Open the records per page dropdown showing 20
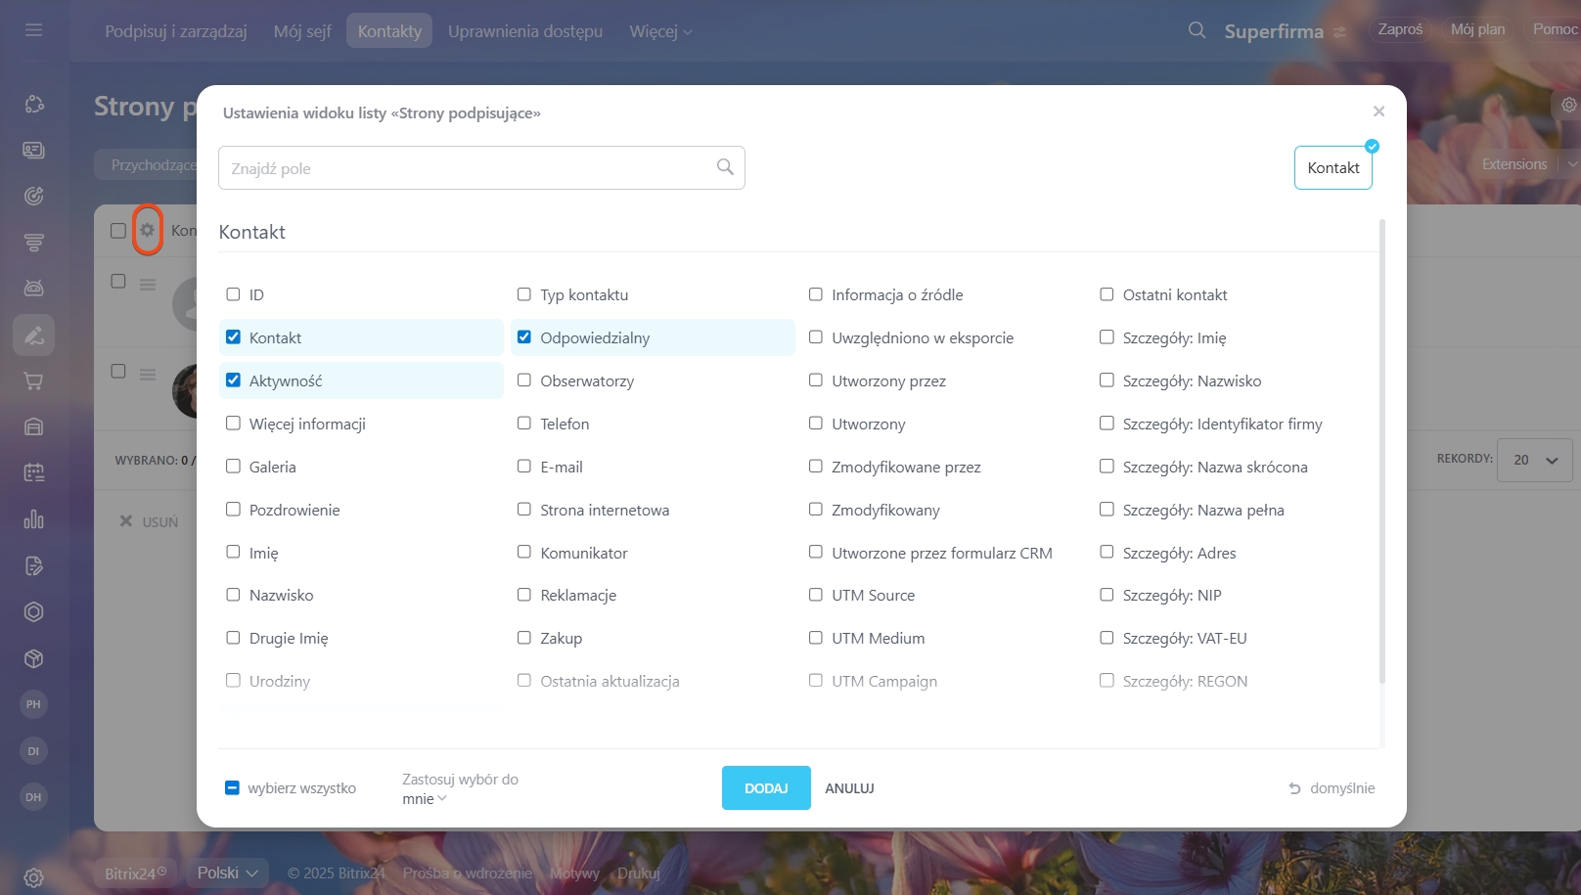This screenshot has height=895, width=1581. point(1535,460)
